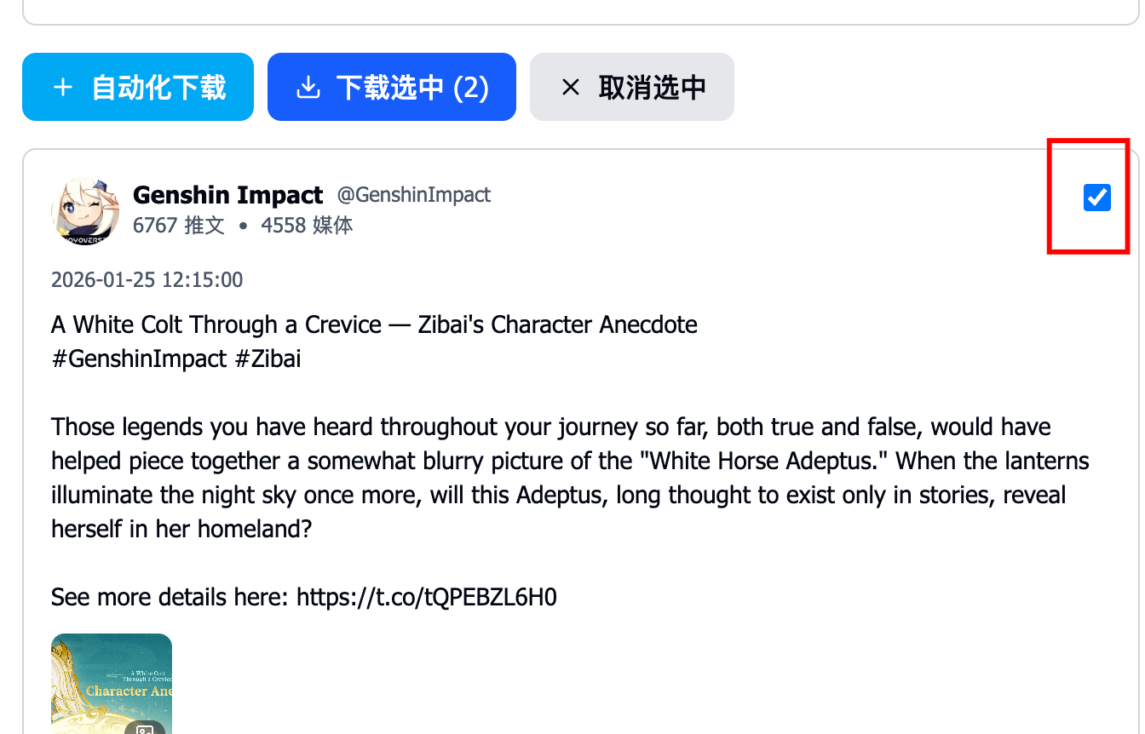
Task: Click the "A White Colt Through a Crevice" title line
Action: (374, 324)
